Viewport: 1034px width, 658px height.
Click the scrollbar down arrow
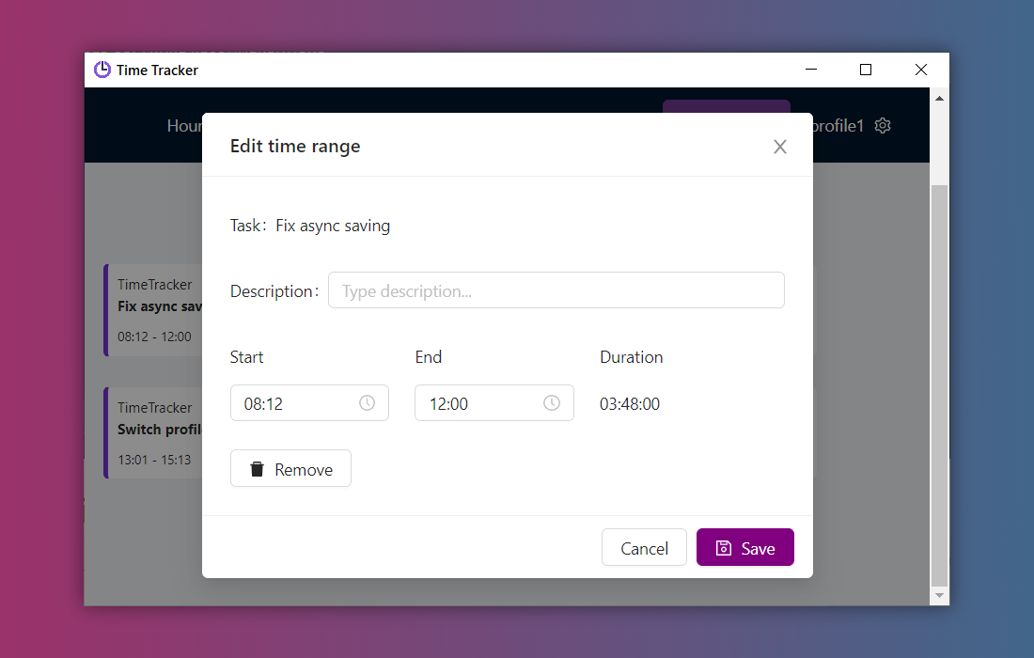939,595
